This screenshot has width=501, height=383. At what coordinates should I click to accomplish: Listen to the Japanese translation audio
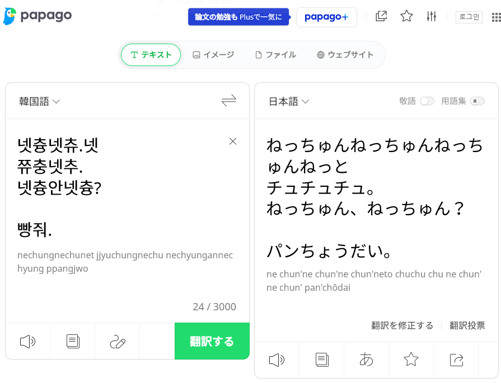coord(277,360)
